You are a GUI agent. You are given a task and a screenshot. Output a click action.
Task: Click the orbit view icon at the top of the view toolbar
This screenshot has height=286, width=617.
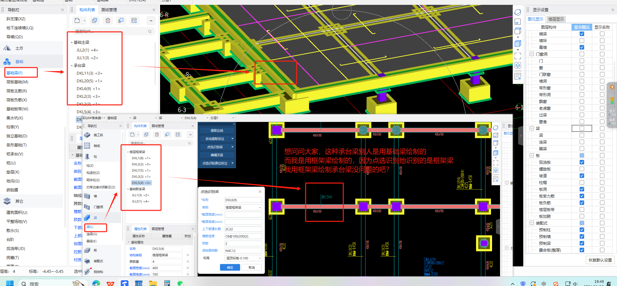point(517,12)
